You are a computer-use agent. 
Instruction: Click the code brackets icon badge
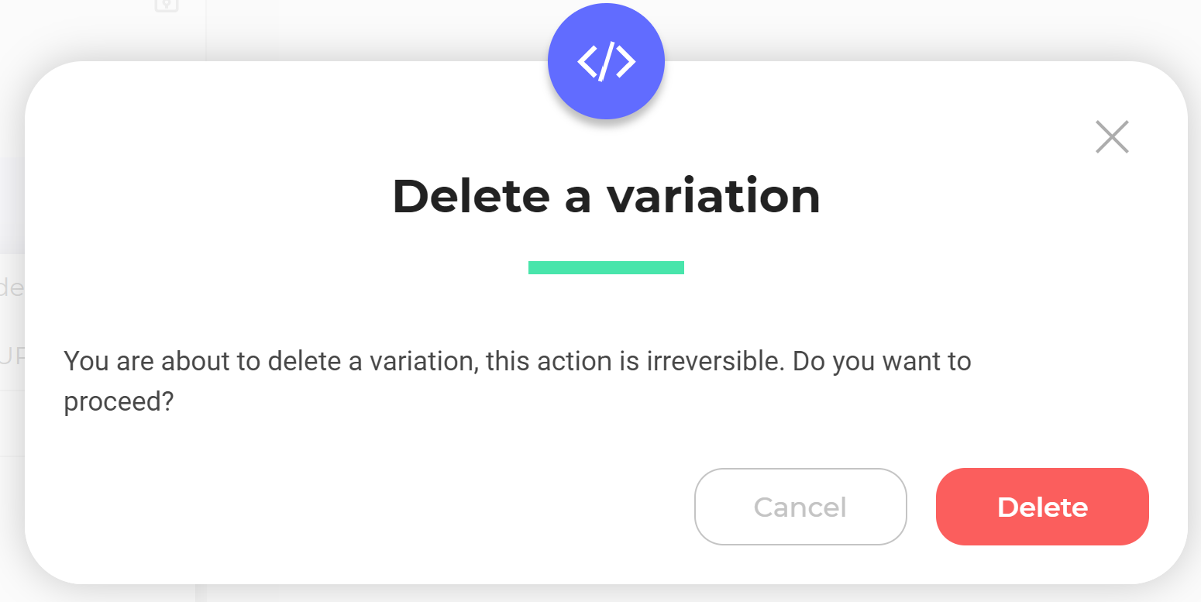coord(606,60)
